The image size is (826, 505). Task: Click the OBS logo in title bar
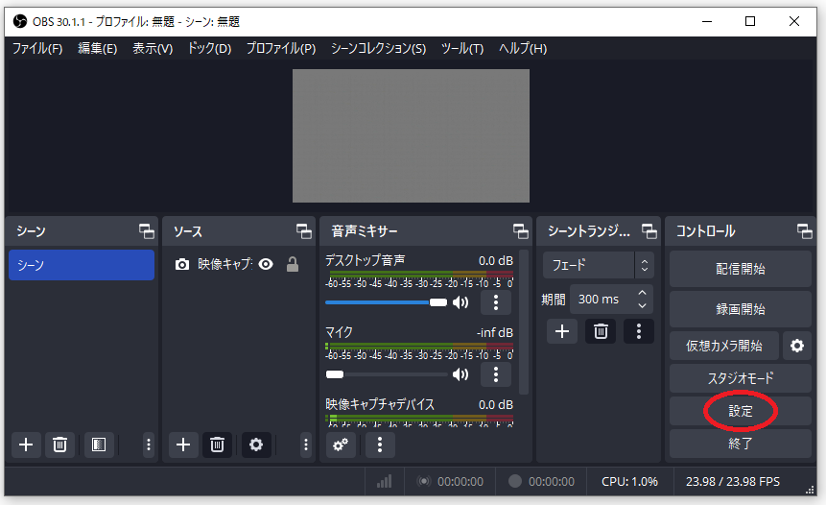(20, 21)
